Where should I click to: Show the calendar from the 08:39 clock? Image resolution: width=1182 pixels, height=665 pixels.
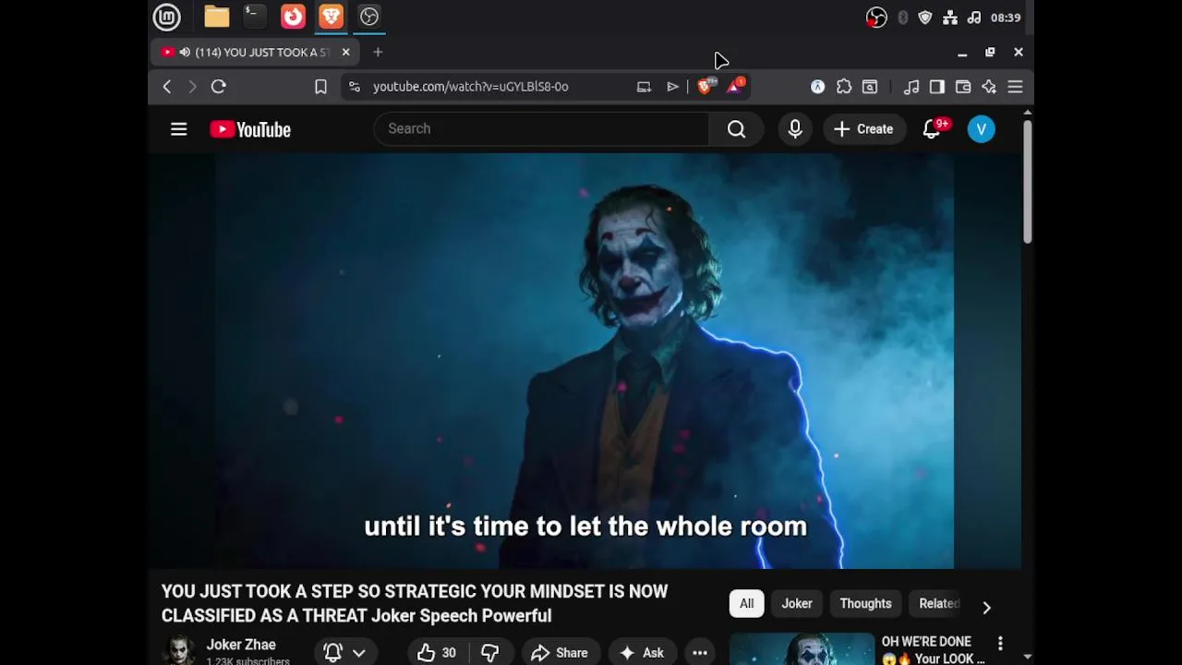1006,18
